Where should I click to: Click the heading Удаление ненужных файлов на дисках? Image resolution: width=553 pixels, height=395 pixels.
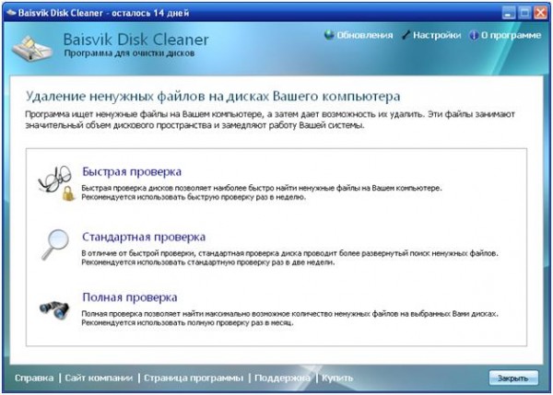213,96
